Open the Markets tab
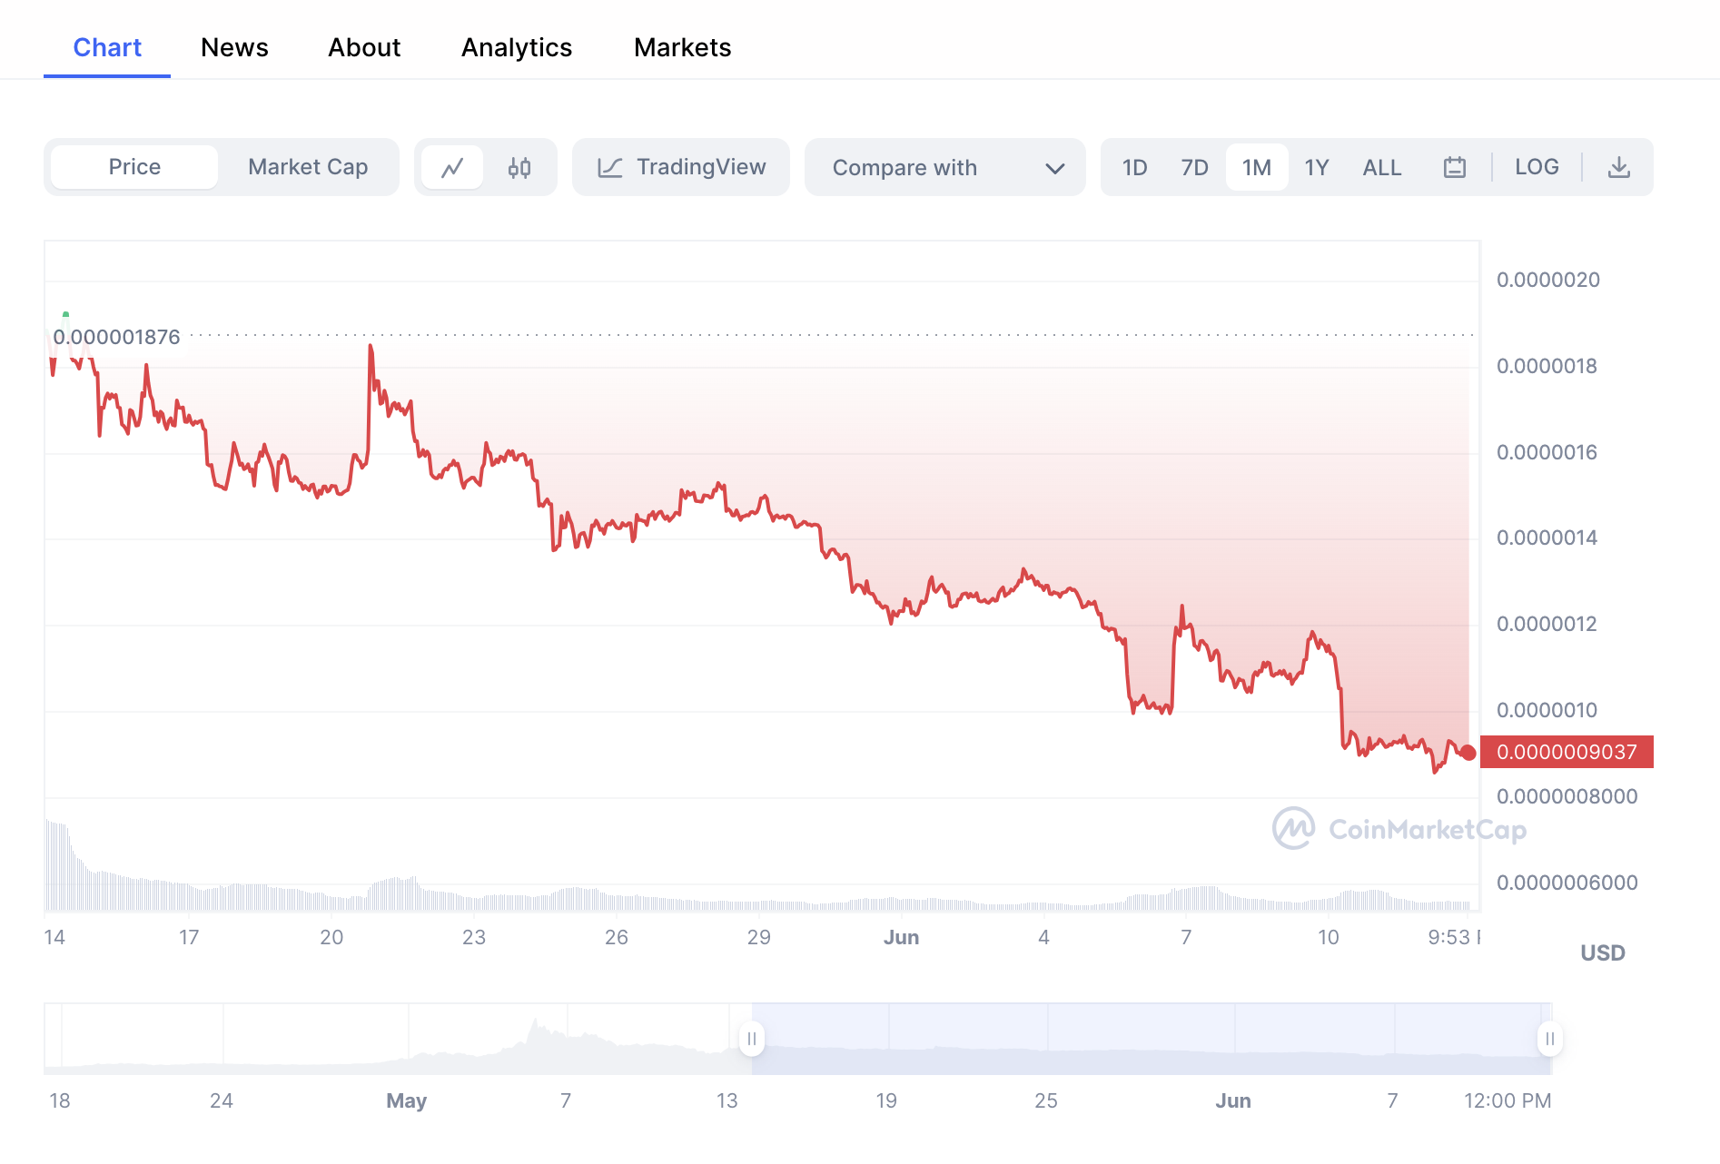 (683, 47)
